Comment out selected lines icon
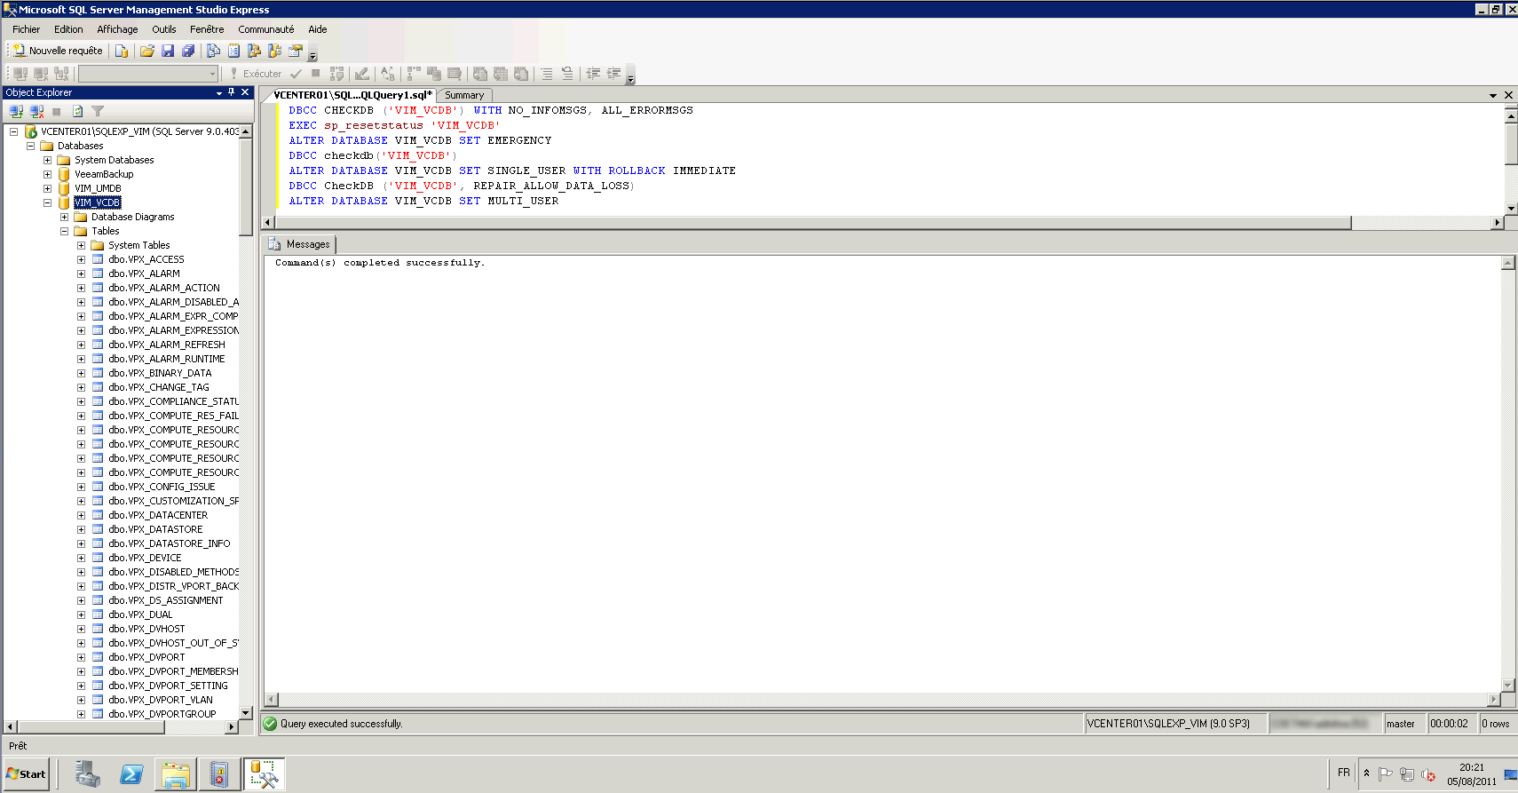Viewport: 1518px width, 793px height. point(547,74)
